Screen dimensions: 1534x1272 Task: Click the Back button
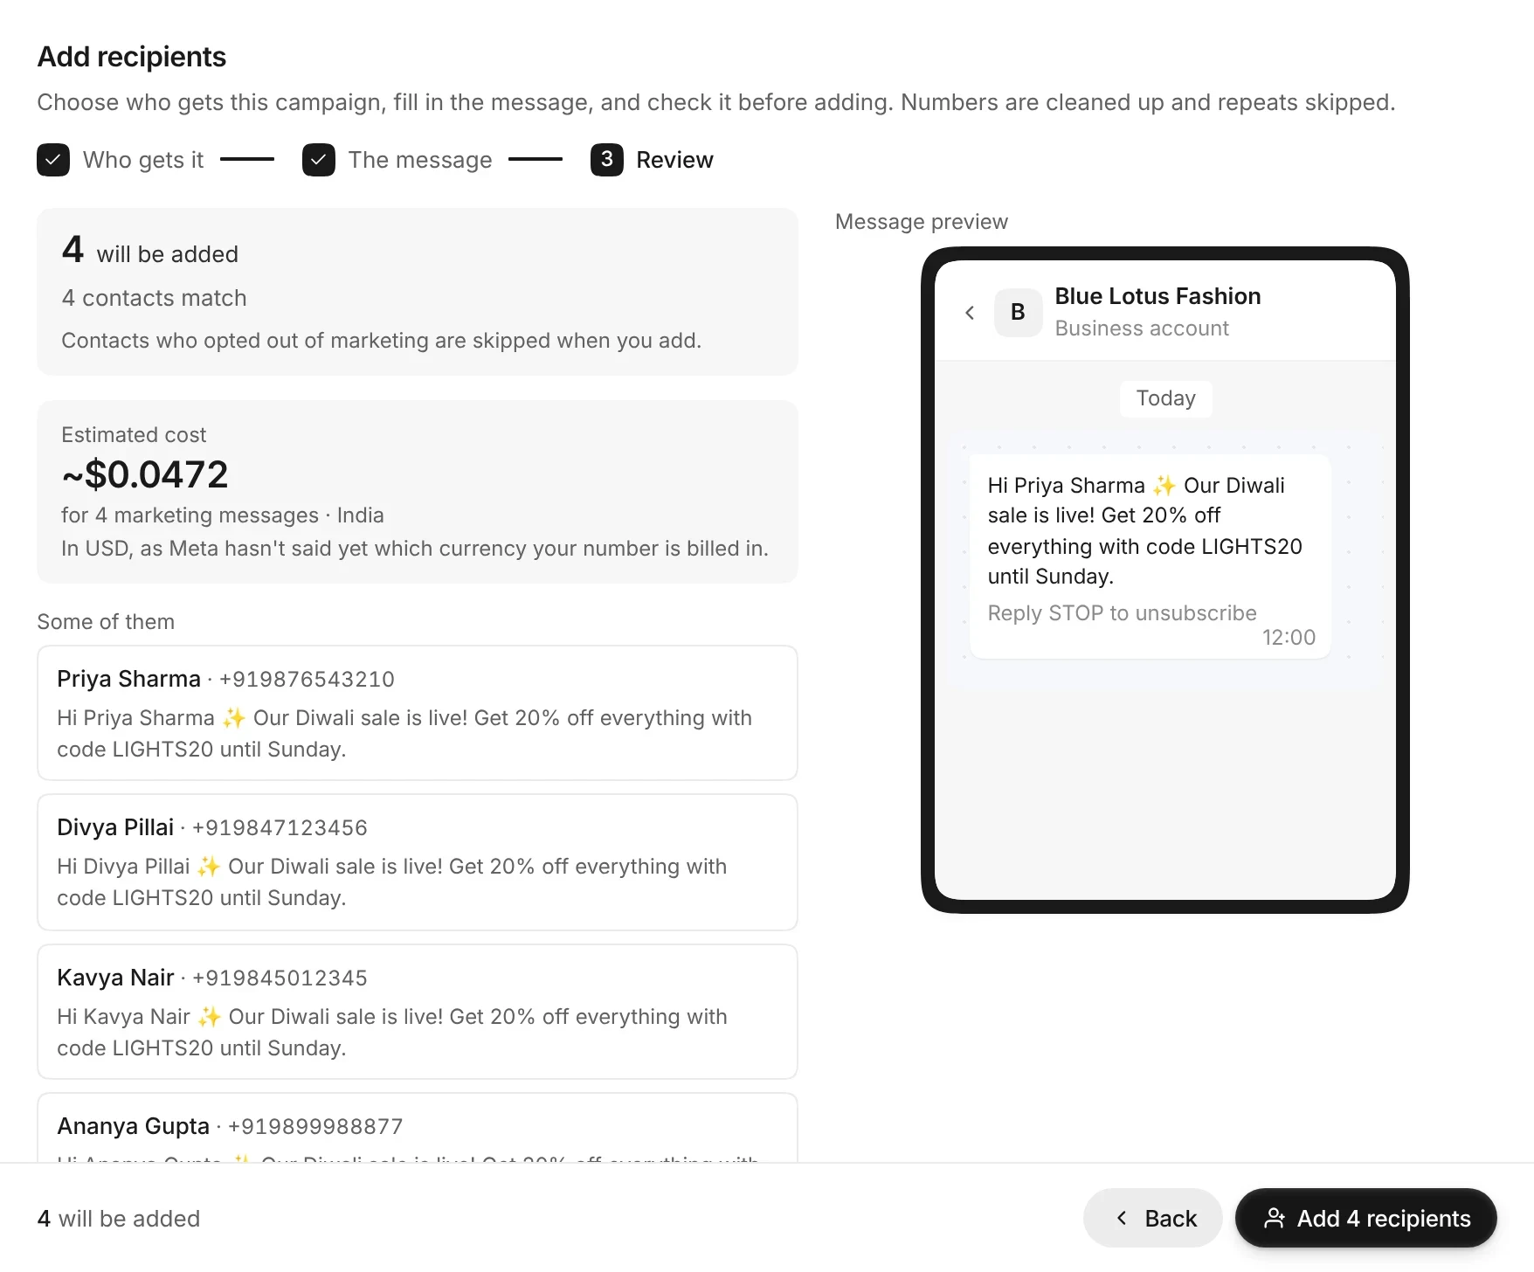1153,1218
